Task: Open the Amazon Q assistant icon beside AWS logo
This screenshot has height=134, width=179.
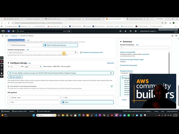Action: pyautogui.click(x=9, y=31)
